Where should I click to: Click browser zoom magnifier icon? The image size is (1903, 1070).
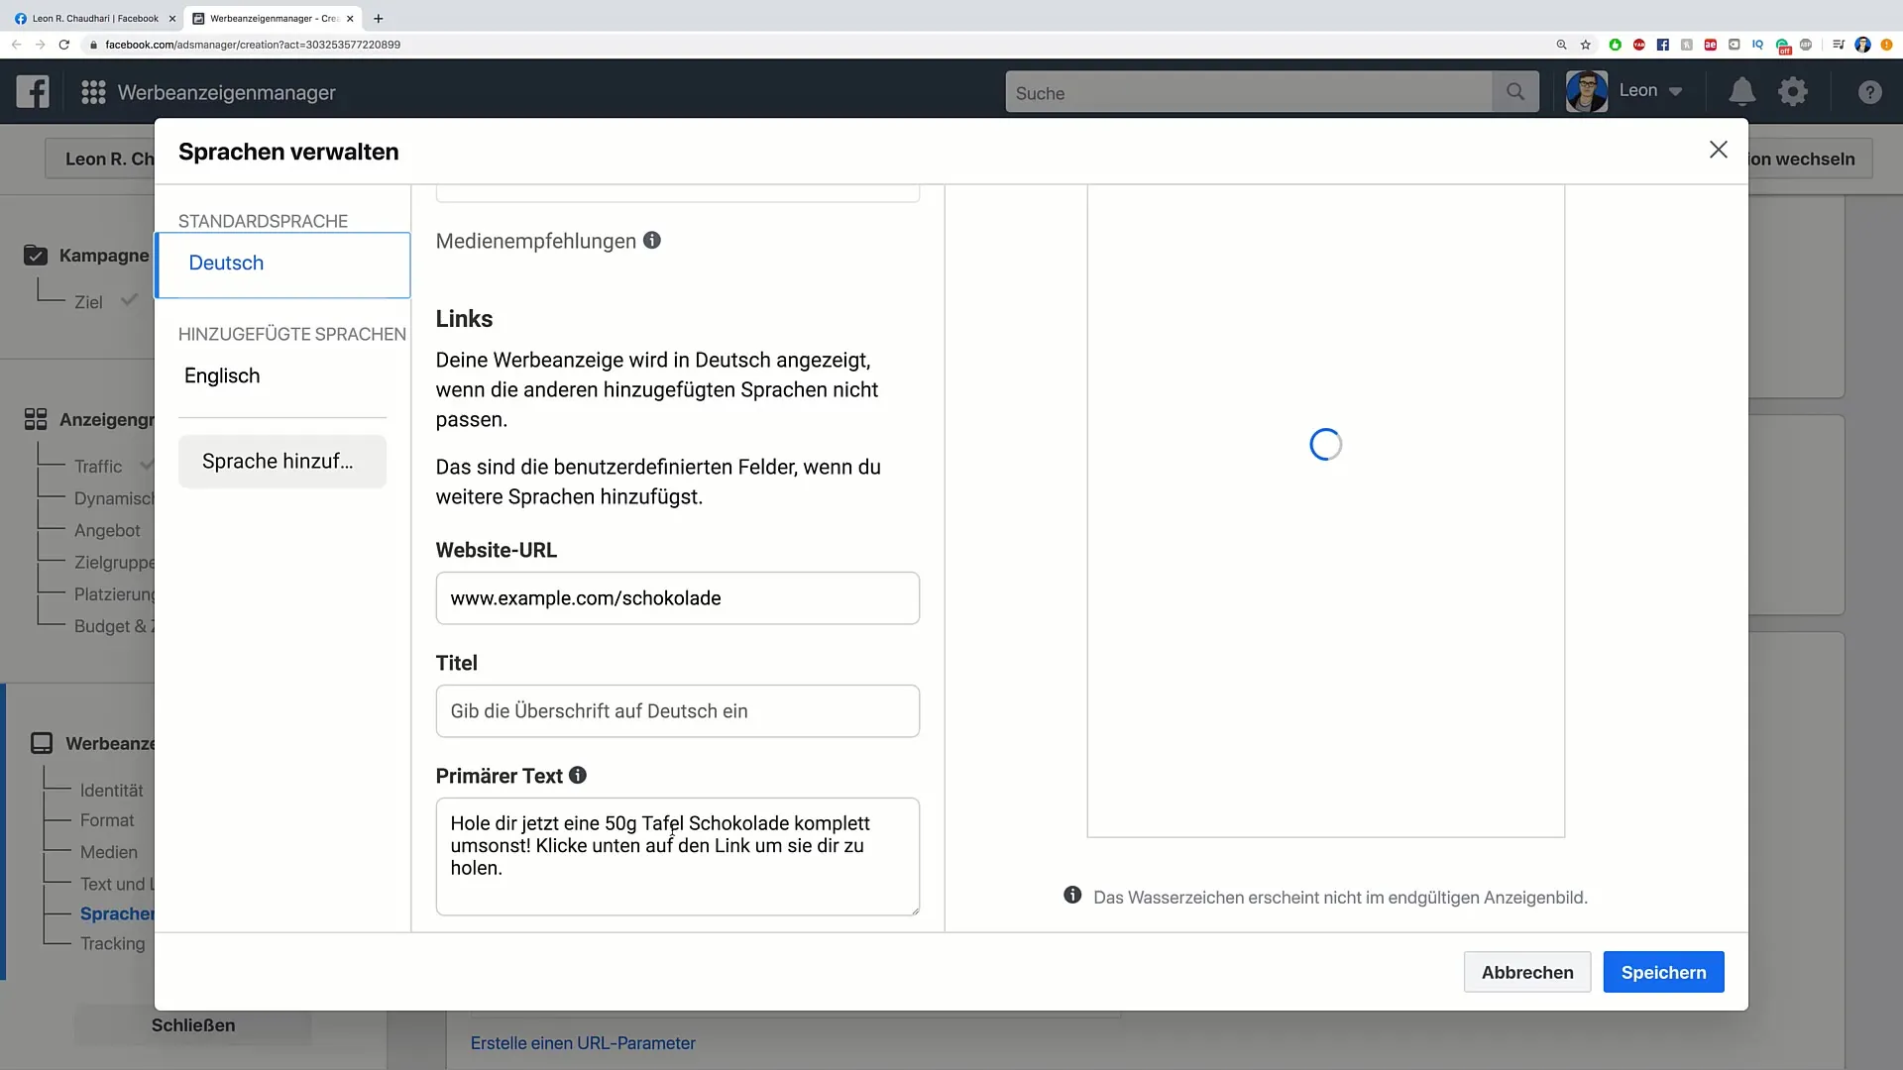click(x=1561, y=45)
